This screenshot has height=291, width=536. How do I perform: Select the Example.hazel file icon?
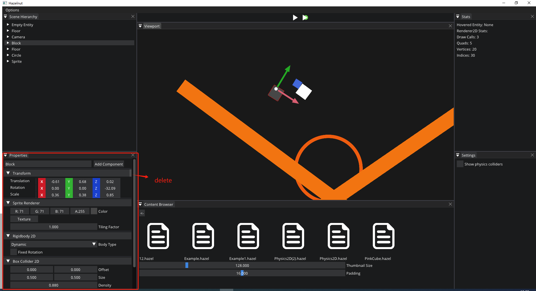203,236
